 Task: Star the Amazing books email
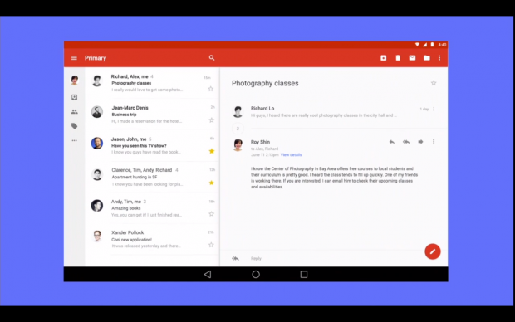click(x=212, y=214)
